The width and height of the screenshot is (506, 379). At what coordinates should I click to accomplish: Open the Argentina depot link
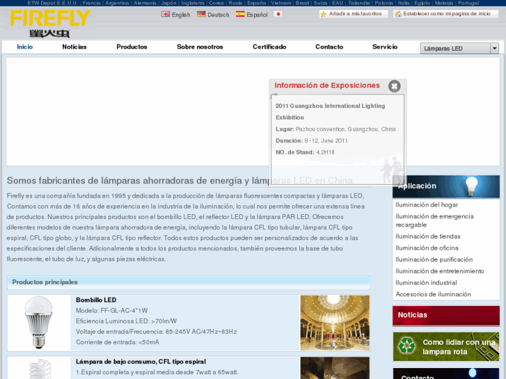click(117, 3)
